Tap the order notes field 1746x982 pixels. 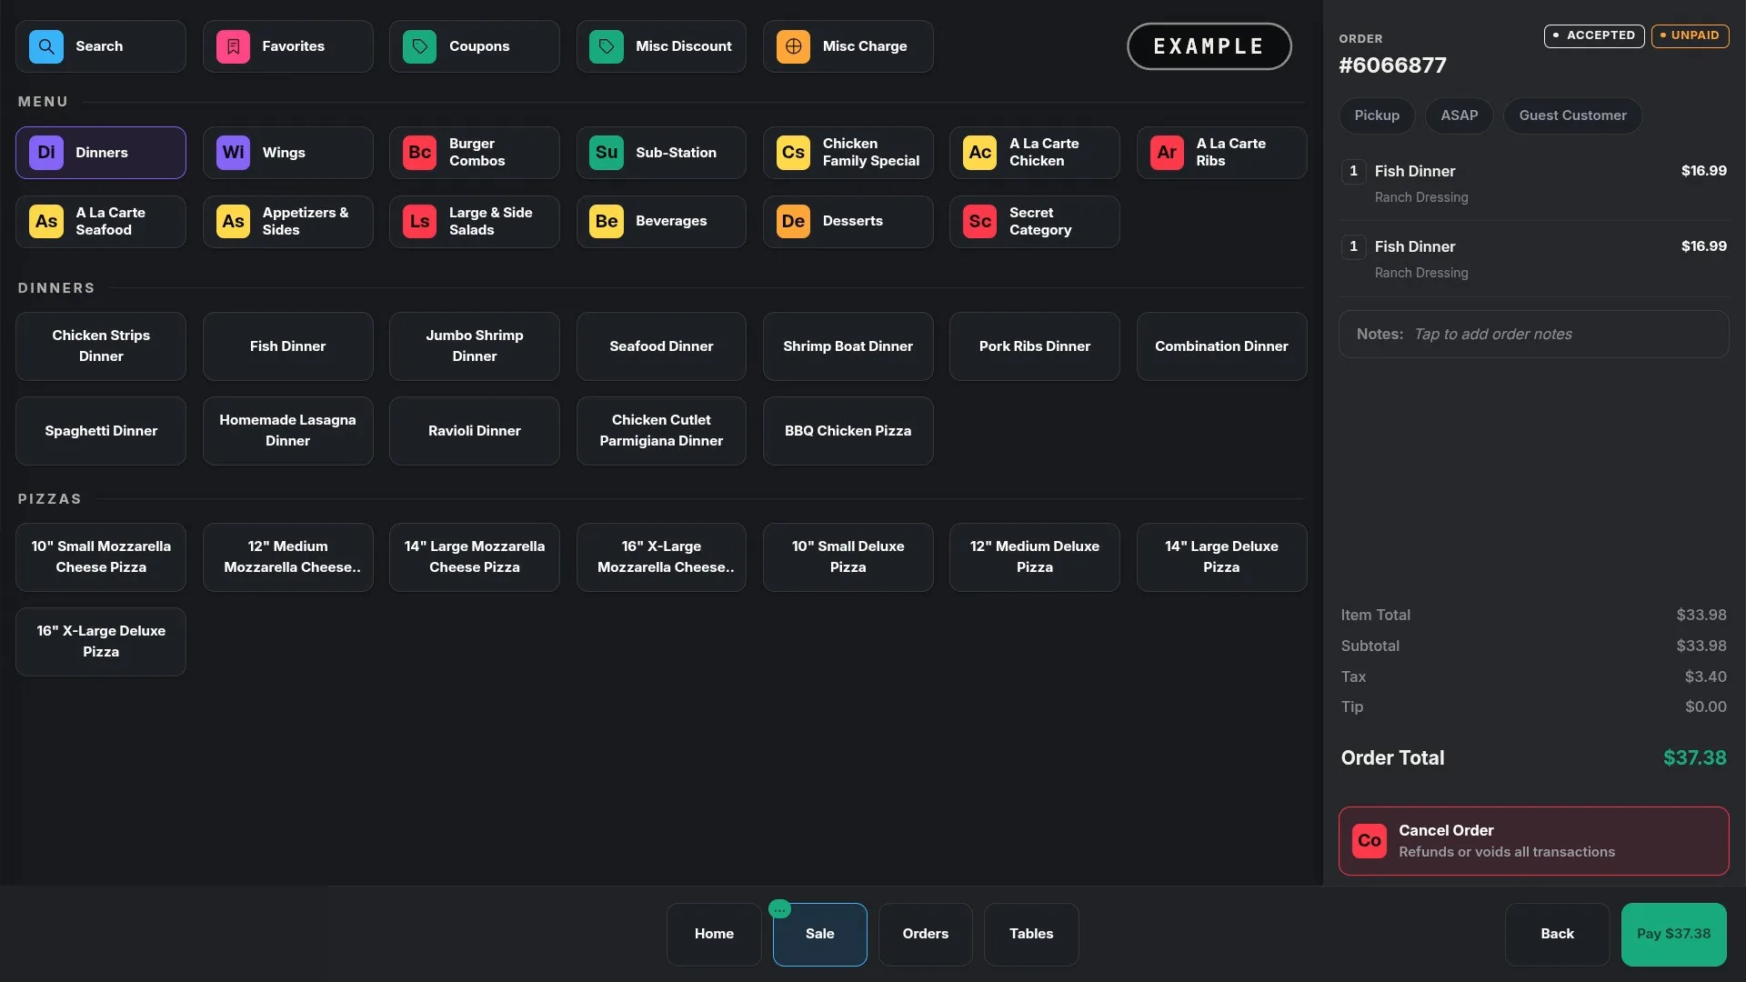pyautogui.click(x=1533, y=335)
